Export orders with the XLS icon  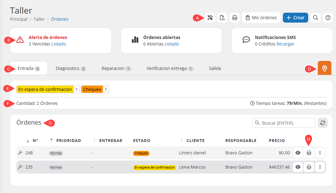coord(222,18)
